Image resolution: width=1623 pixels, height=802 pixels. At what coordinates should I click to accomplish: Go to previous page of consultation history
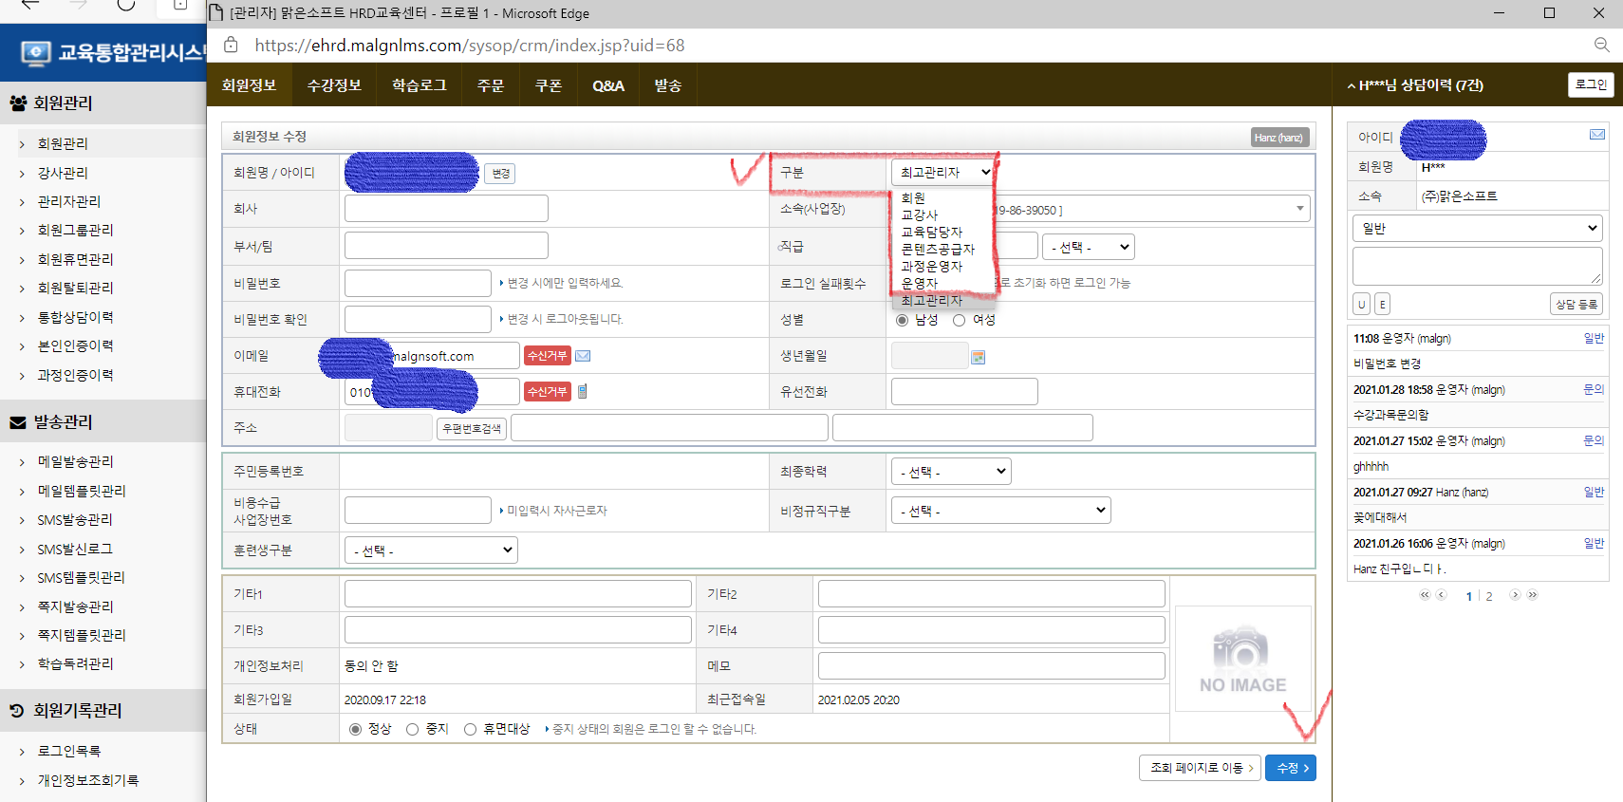(x=1441, y=595)
